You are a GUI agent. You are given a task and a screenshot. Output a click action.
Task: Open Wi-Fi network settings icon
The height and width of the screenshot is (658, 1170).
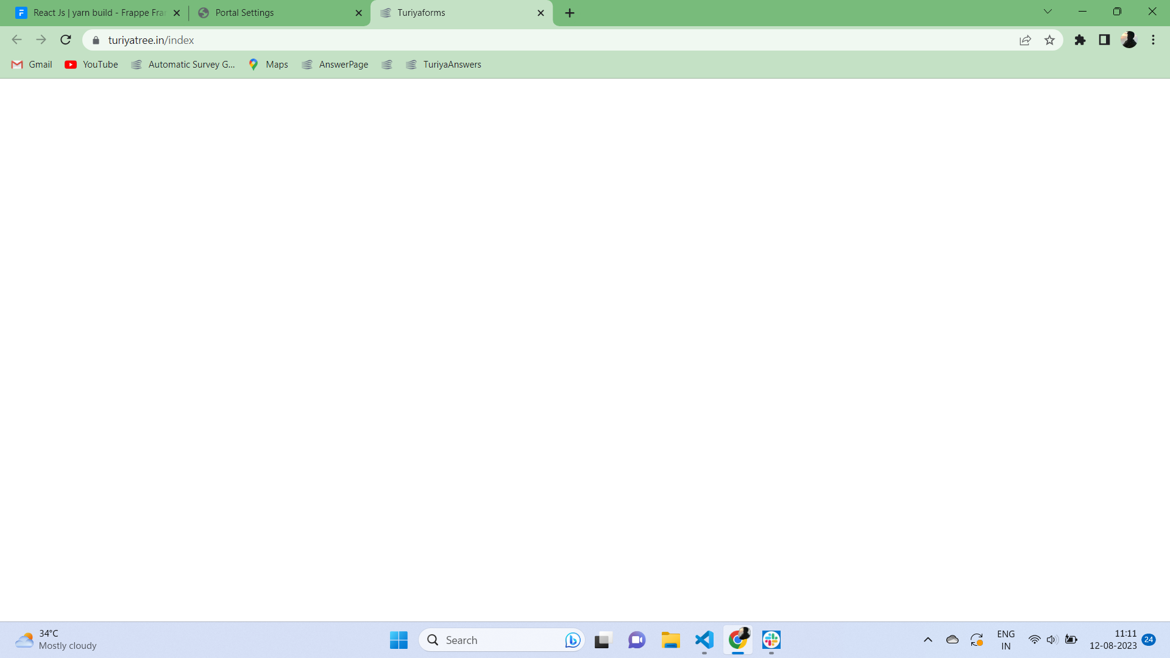tap(1034, 640)
